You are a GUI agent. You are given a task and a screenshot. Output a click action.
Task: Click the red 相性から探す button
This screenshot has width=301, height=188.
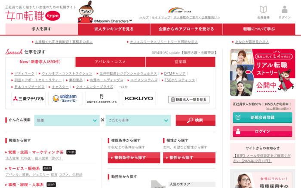coord(189,158)
